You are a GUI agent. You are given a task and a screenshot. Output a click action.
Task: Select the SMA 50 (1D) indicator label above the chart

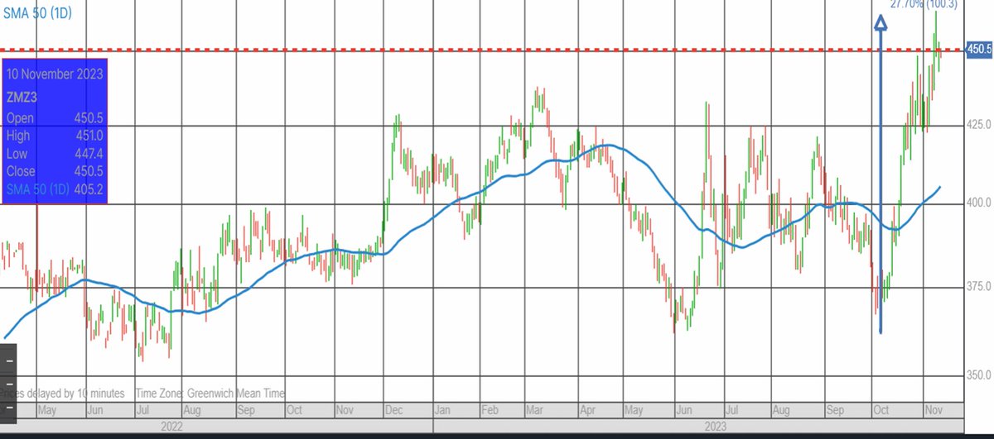[x=39, y=13]
